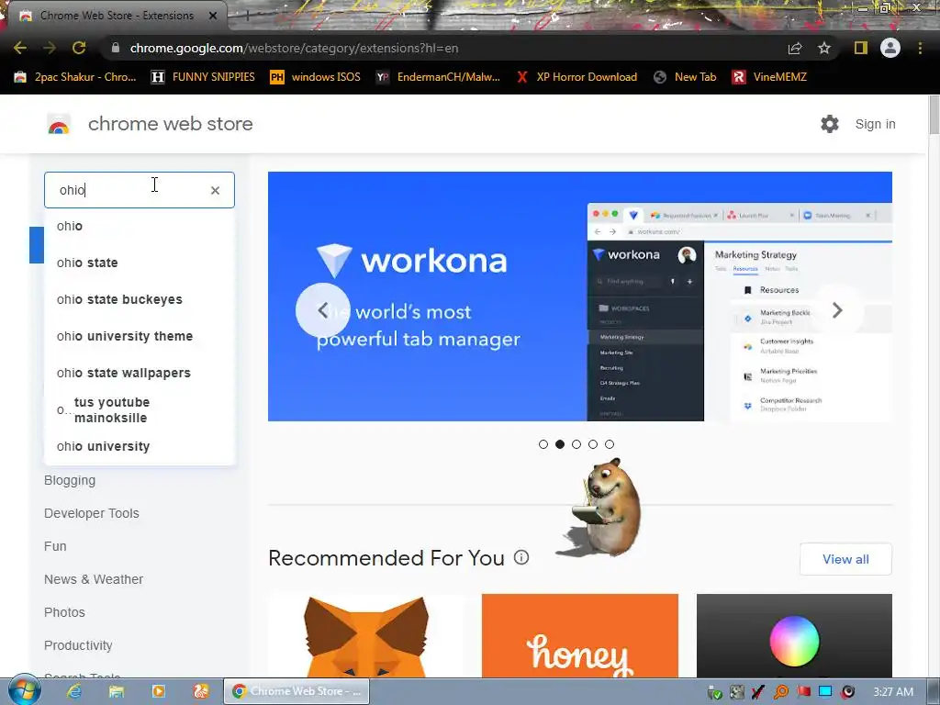
Task: Click the Chrome Web Store rainbow logo
Action: [59, 124]
